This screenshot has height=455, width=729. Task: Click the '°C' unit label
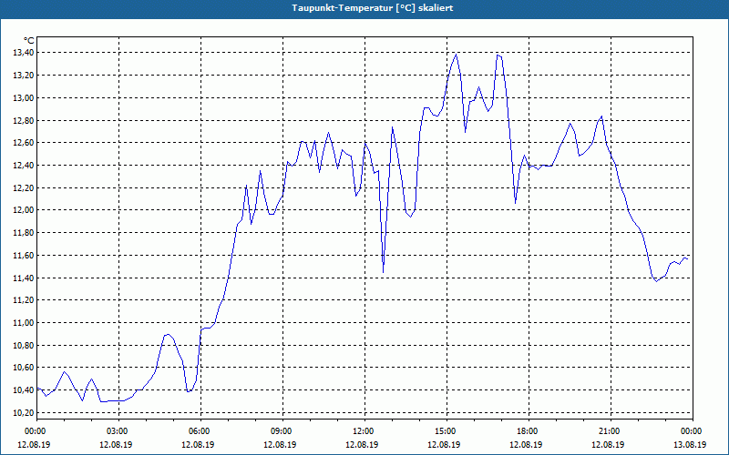[x=28, y=41]
